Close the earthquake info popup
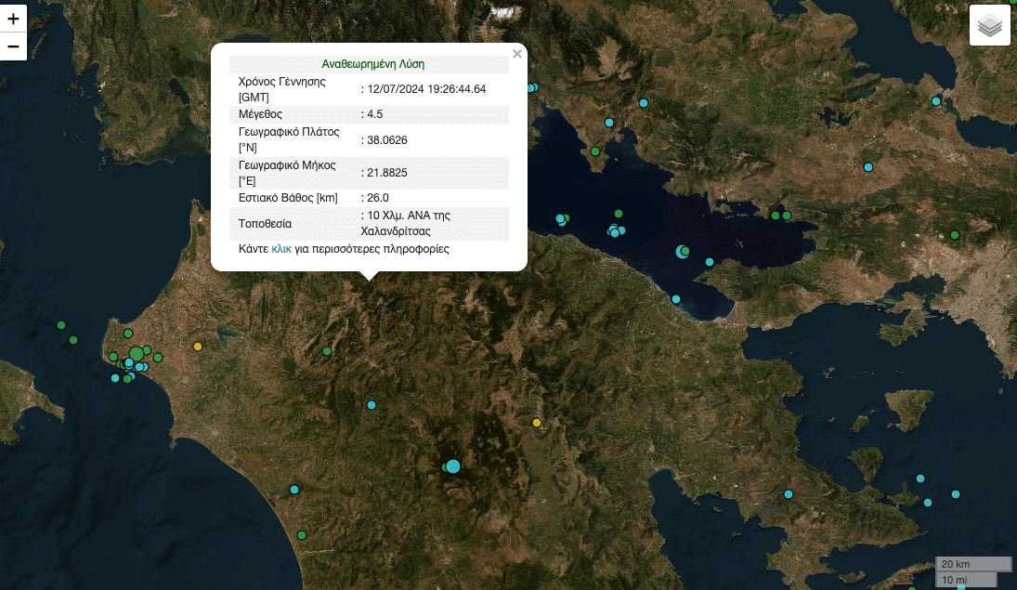This screenshot has height=590, width=1017. [x=517, y=54]
